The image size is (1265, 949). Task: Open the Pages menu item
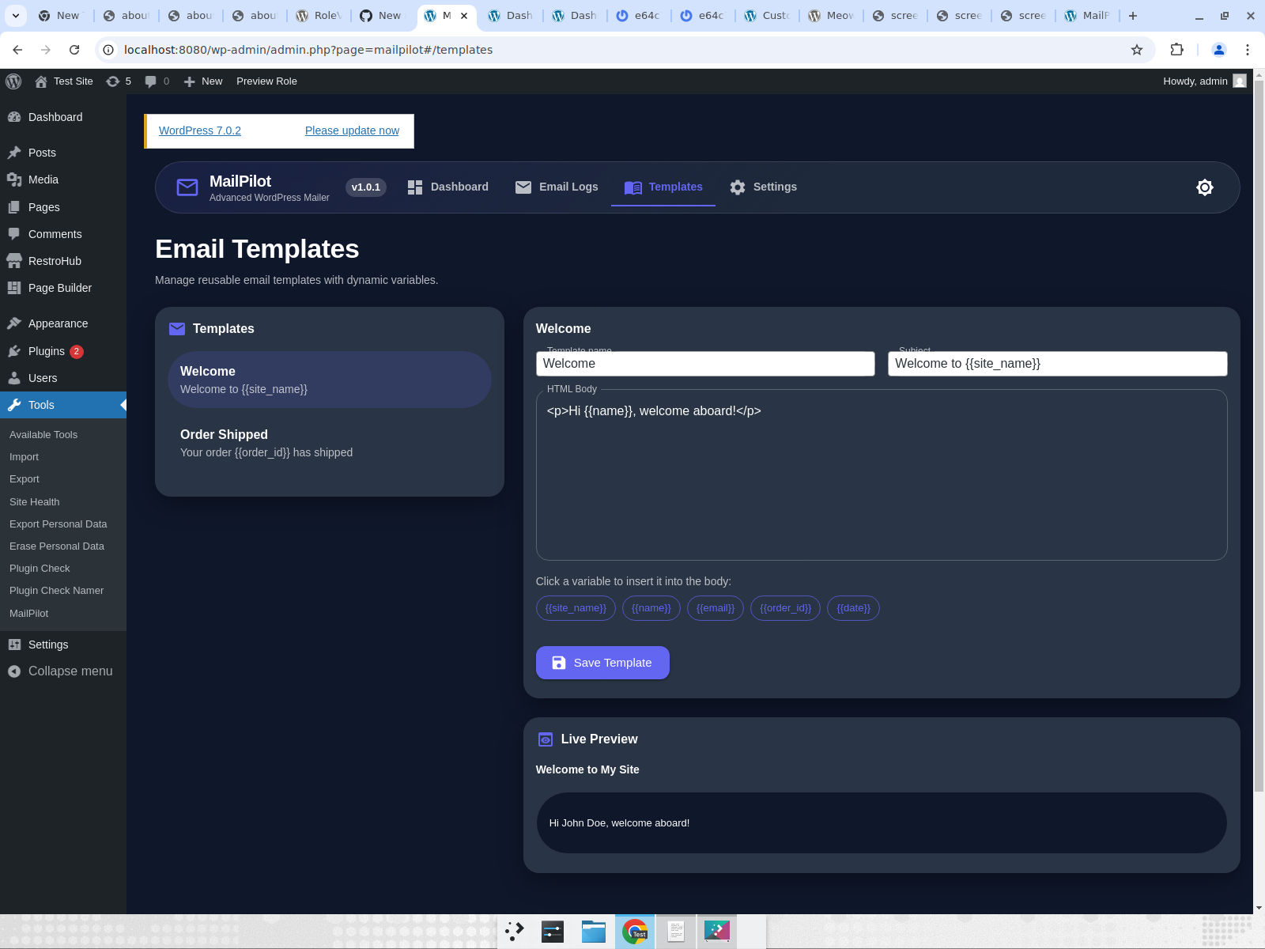point(63,207)
